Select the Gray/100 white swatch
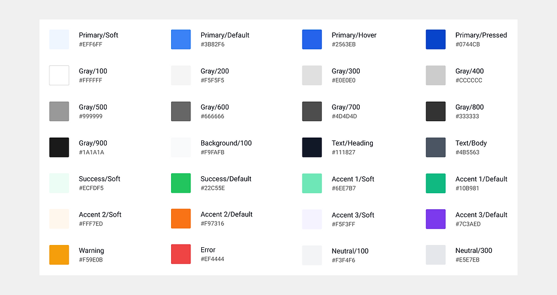The width and height of the screenshot is (557, 295). [59, 76]
